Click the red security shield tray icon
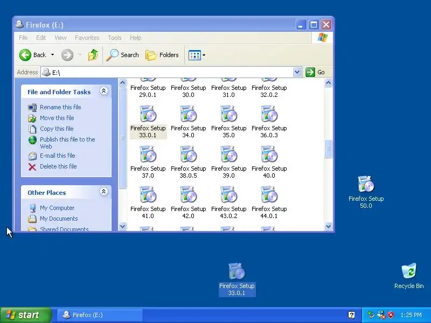 click(391, 315)
